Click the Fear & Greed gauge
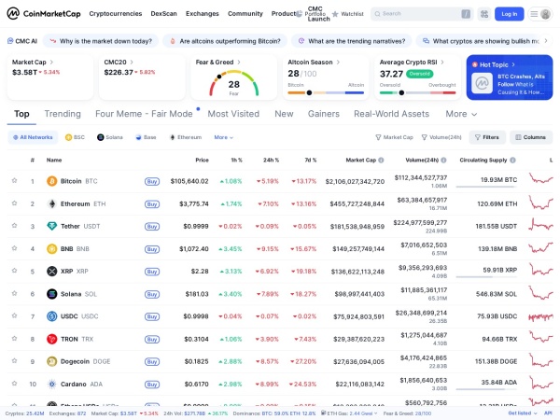Image resolution: width=560 pixels, height=420 pixels. click(x=234, y=83)
